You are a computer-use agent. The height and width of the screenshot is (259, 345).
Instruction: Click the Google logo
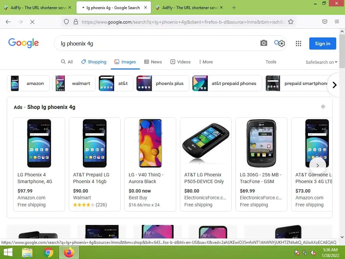24,43
